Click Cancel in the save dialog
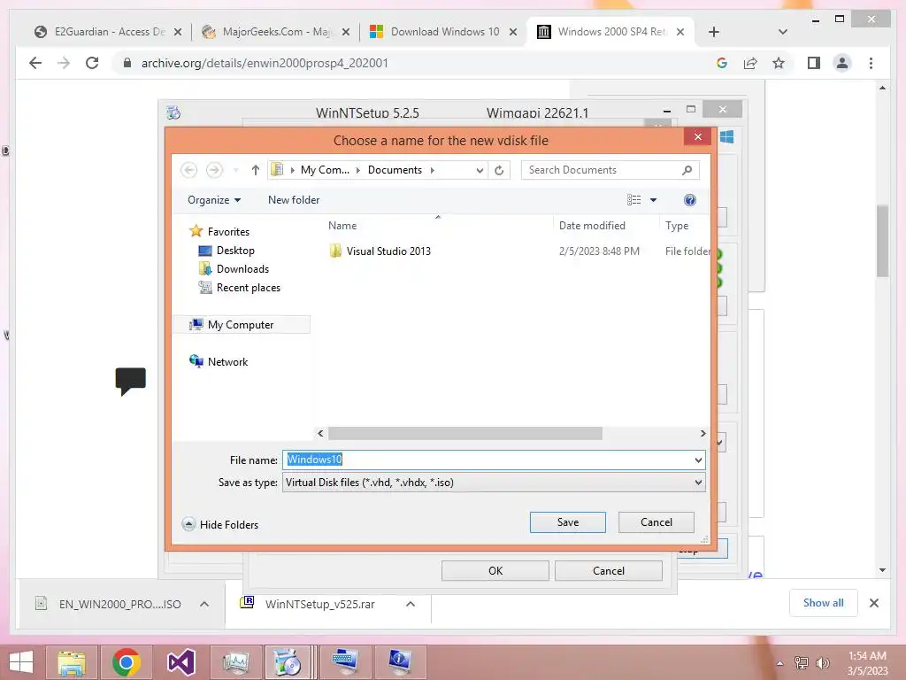Screen dimensions: 906x680 [x=656, y=522]
